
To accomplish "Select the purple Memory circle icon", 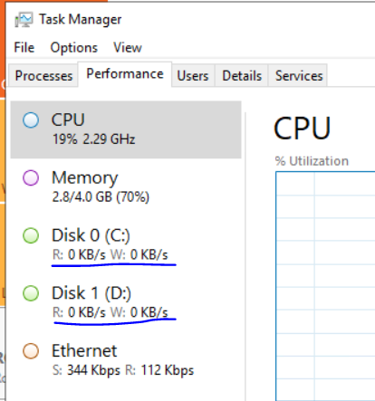I will [31, 177].
